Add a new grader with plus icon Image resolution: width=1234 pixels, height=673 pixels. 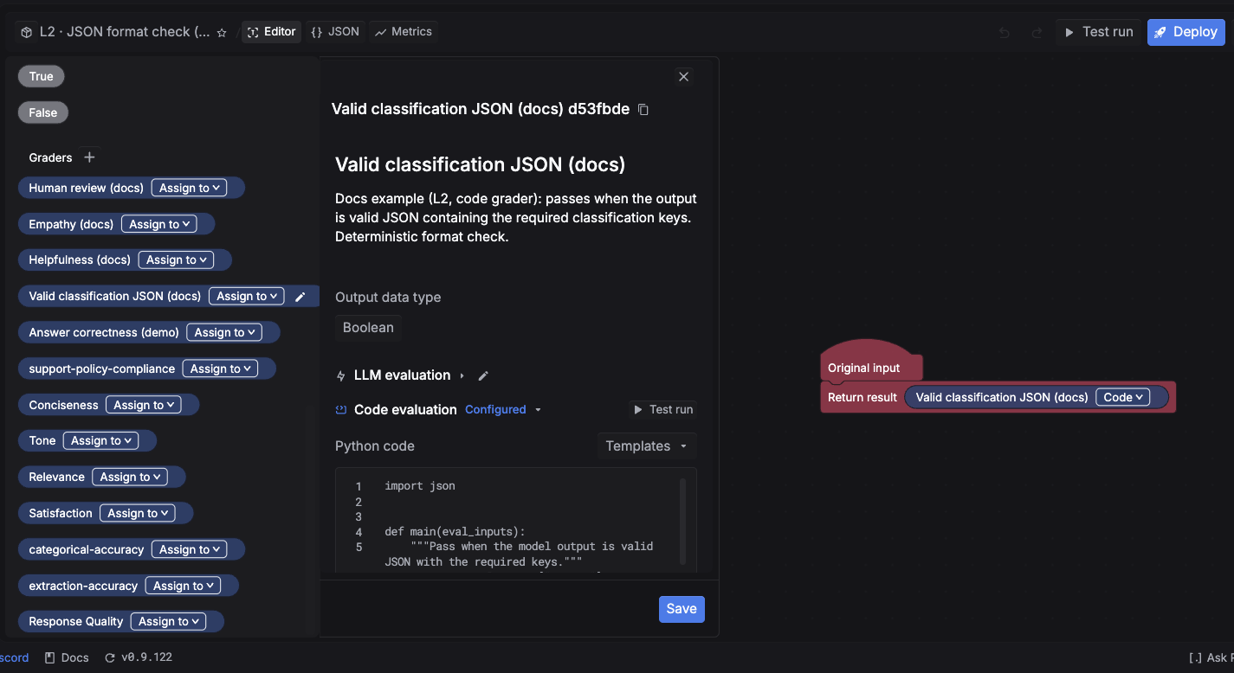89,157
